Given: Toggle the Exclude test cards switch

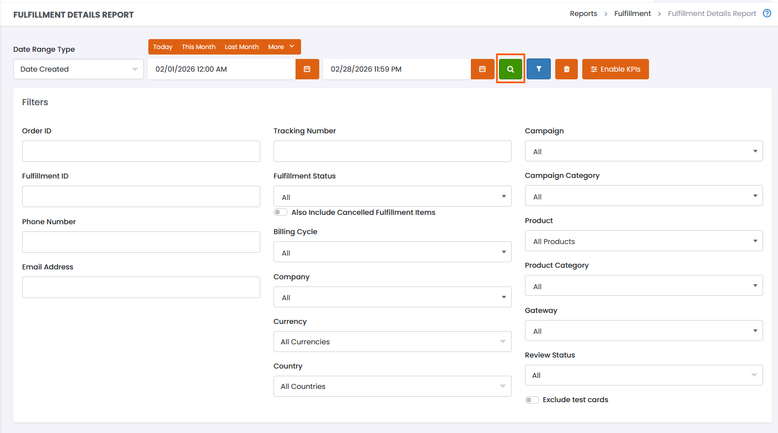Looking at the screenshot, I should coord(532,400).
